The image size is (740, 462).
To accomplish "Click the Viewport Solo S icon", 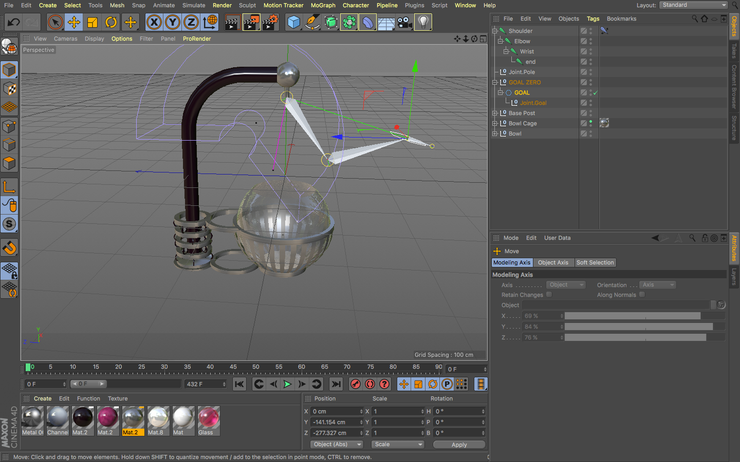I will pos(9,224).
